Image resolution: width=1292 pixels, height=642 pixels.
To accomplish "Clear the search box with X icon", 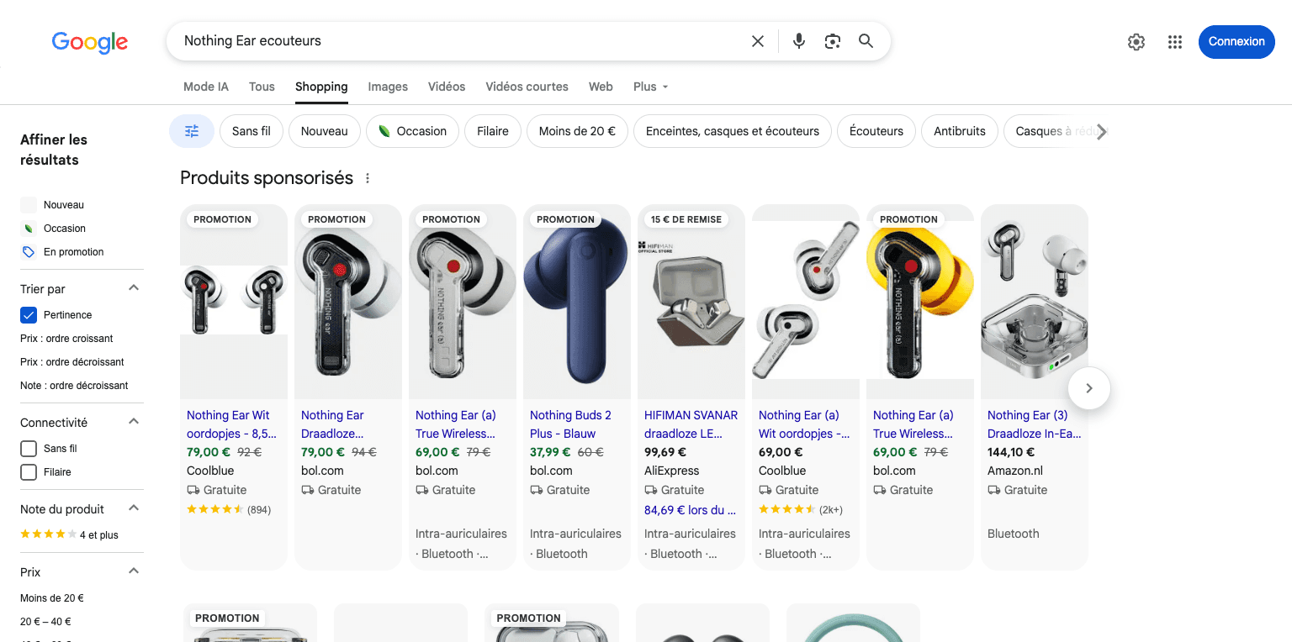I will pyautogui.click(x=758, y=41).
